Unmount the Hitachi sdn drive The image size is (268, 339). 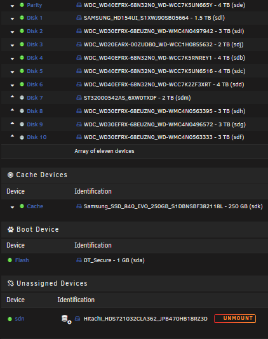[x=235, y=319]
